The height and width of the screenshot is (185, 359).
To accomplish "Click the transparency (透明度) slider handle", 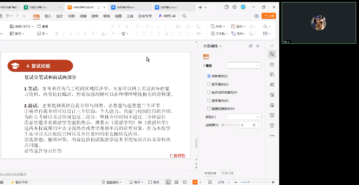I will pyautogui.click(x=223, y=125).
